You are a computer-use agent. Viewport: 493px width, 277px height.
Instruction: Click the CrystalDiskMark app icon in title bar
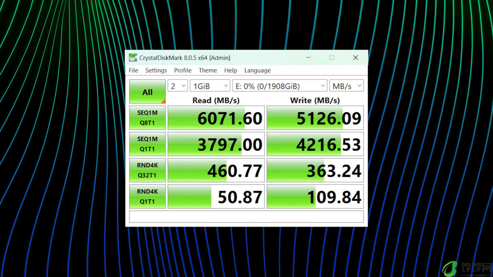tap(133, 57)
